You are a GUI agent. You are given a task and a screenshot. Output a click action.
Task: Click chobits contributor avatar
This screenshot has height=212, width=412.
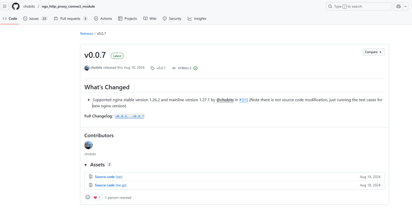pyautogui.click(x=89, y=145)
